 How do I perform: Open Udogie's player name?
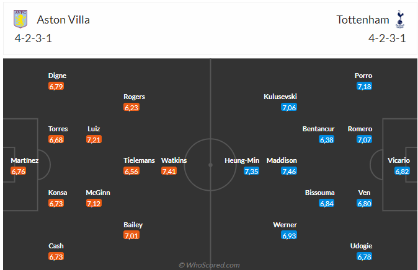point(361,246)
